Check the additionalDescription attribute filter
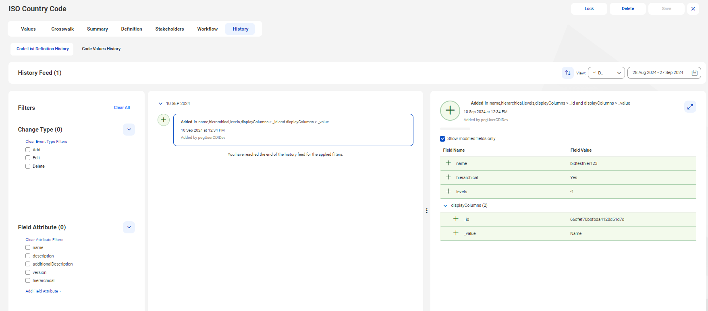 point(28,264)
